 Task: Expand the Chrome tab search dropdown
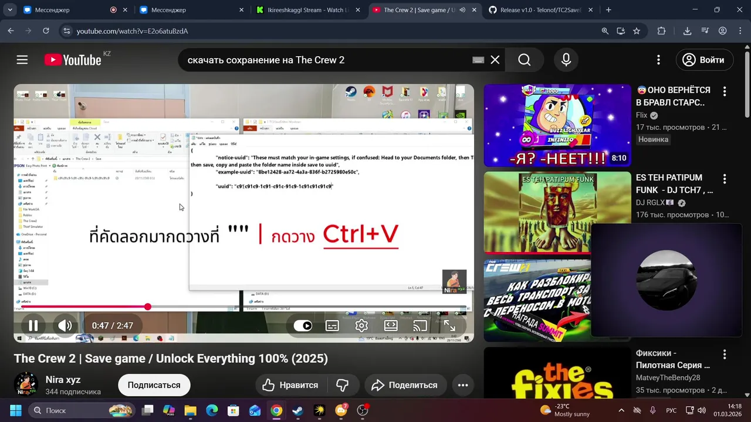pyautogui.click(x=10, y=10)
